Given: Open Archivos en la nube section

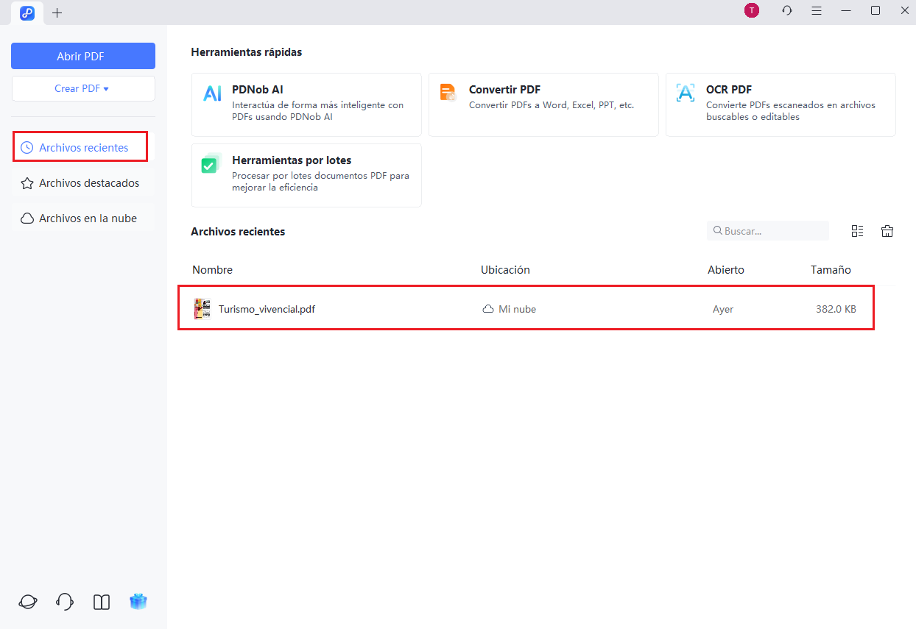Looking at the screenshot, I should click(82, 218).
